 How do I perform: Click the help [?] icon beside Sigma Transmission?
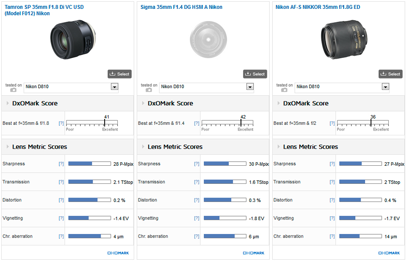(197, 182)
